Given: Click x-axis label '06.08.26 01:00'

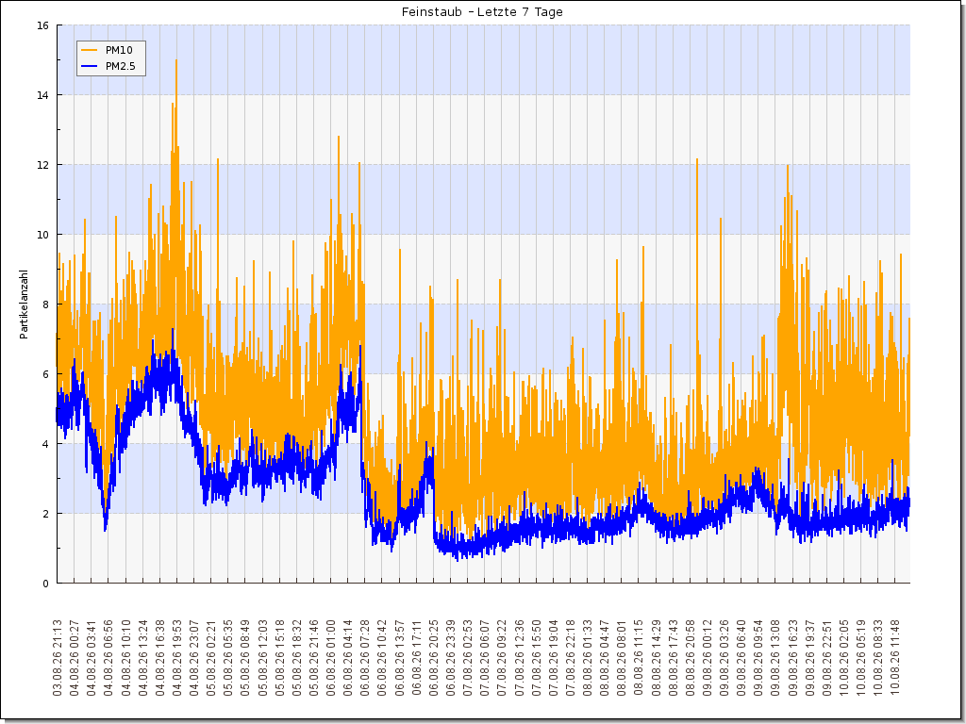Looking at the screenshot, I should click(331, 657).
